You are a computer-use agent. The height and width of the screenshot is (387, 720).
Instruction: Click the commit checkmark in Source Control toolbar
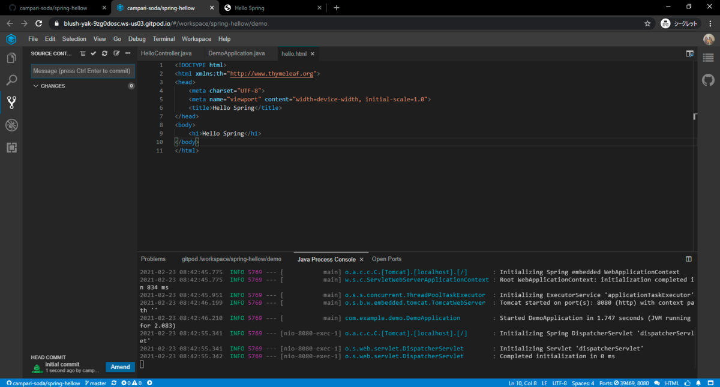(x=94, y=53)
